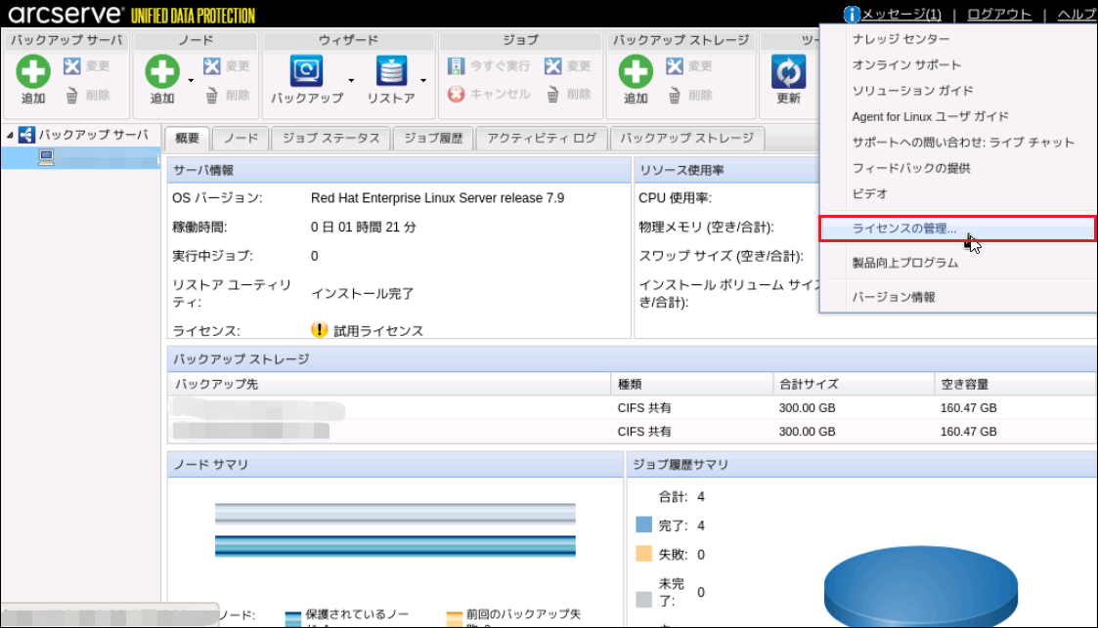Select the second CIFS 共有 storage row
The height and width of the screenshot is (628, 1098).
pos(633,432)
